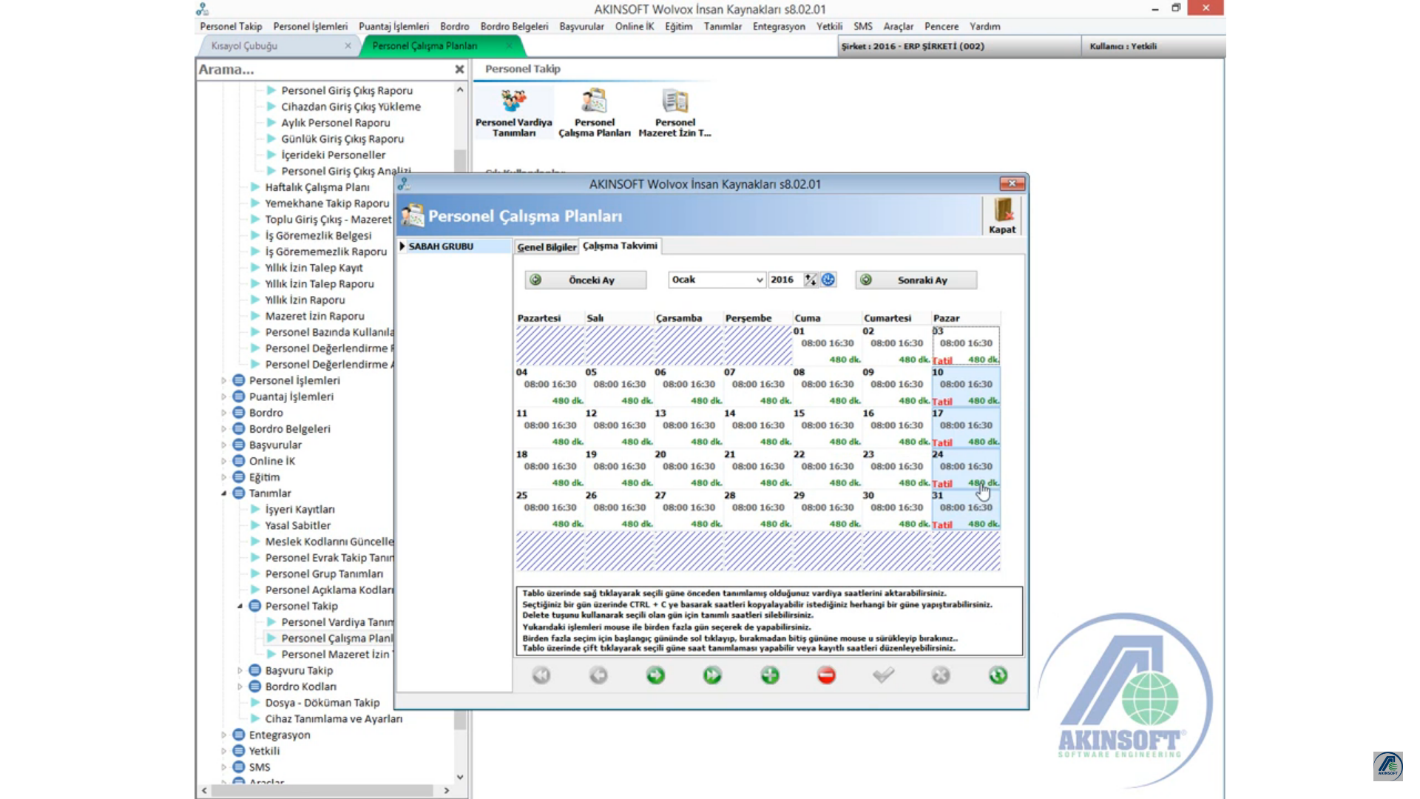Open the month dropdown showing Ocak
Image resolution: width=1420 pixels, height=799 pixels.
coord(760,280)
